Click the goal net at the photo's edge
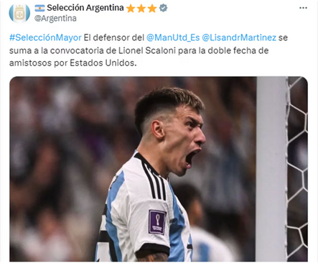This screenshot has height=266, width=318. click(x=297, y=169)
